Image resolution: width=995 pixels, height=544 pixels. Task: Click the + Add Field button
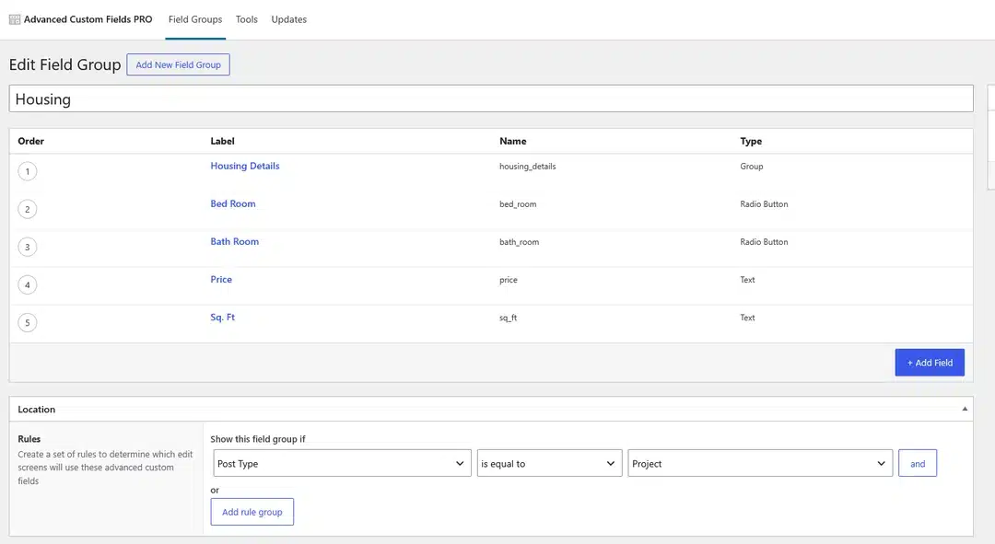tap(930, 363)
